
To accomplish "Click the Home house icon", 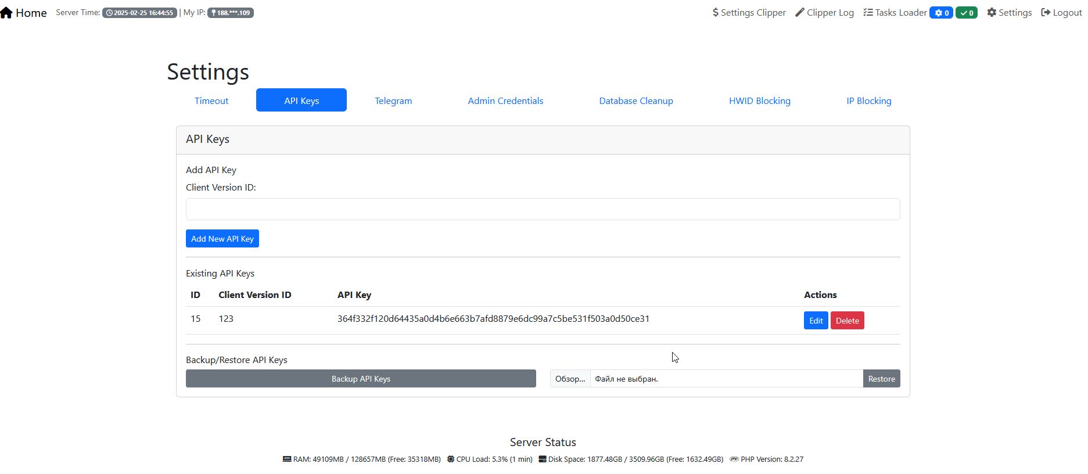I will (x=6, y=13).
